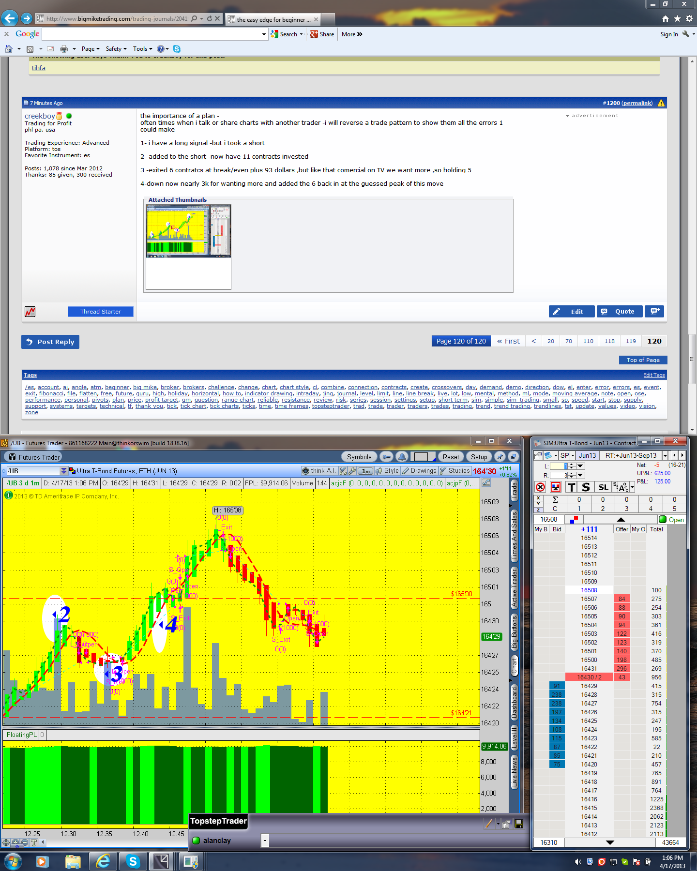This screenshot has width=697, height=871.
Task: Open Skype from the Windows taskbar
Action: [x=133, y=861]
